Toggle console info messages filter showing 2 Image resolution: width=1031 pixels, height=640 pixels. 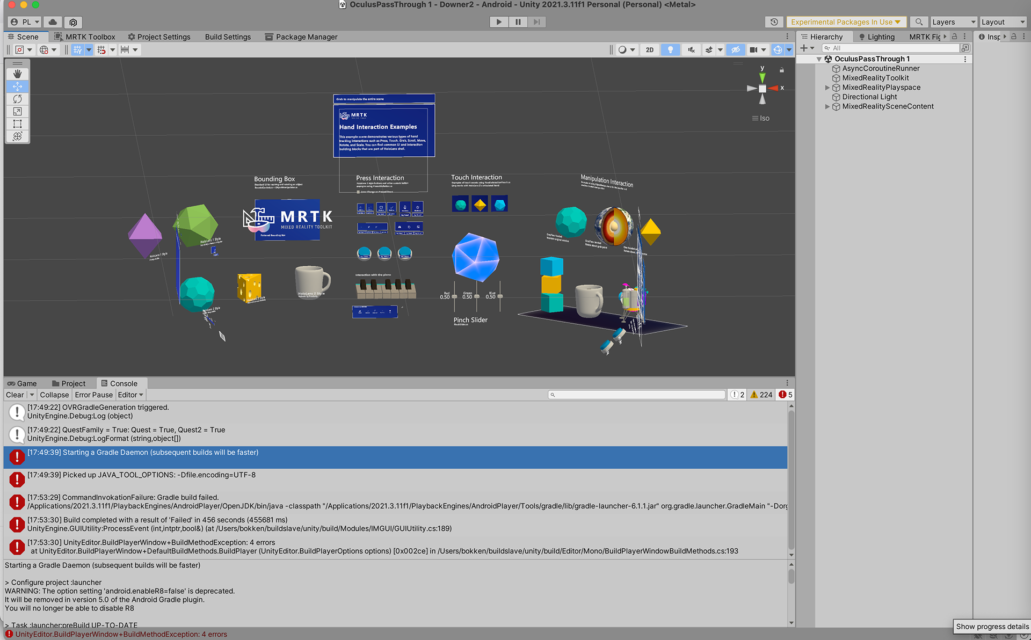point(737,395)
